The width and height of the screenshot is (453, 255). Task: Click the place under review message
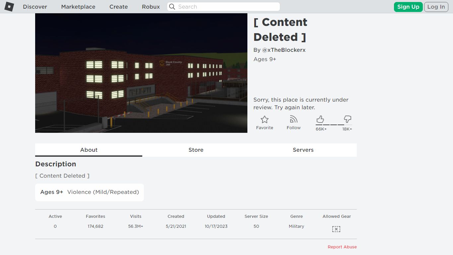[x=301, y=104]
